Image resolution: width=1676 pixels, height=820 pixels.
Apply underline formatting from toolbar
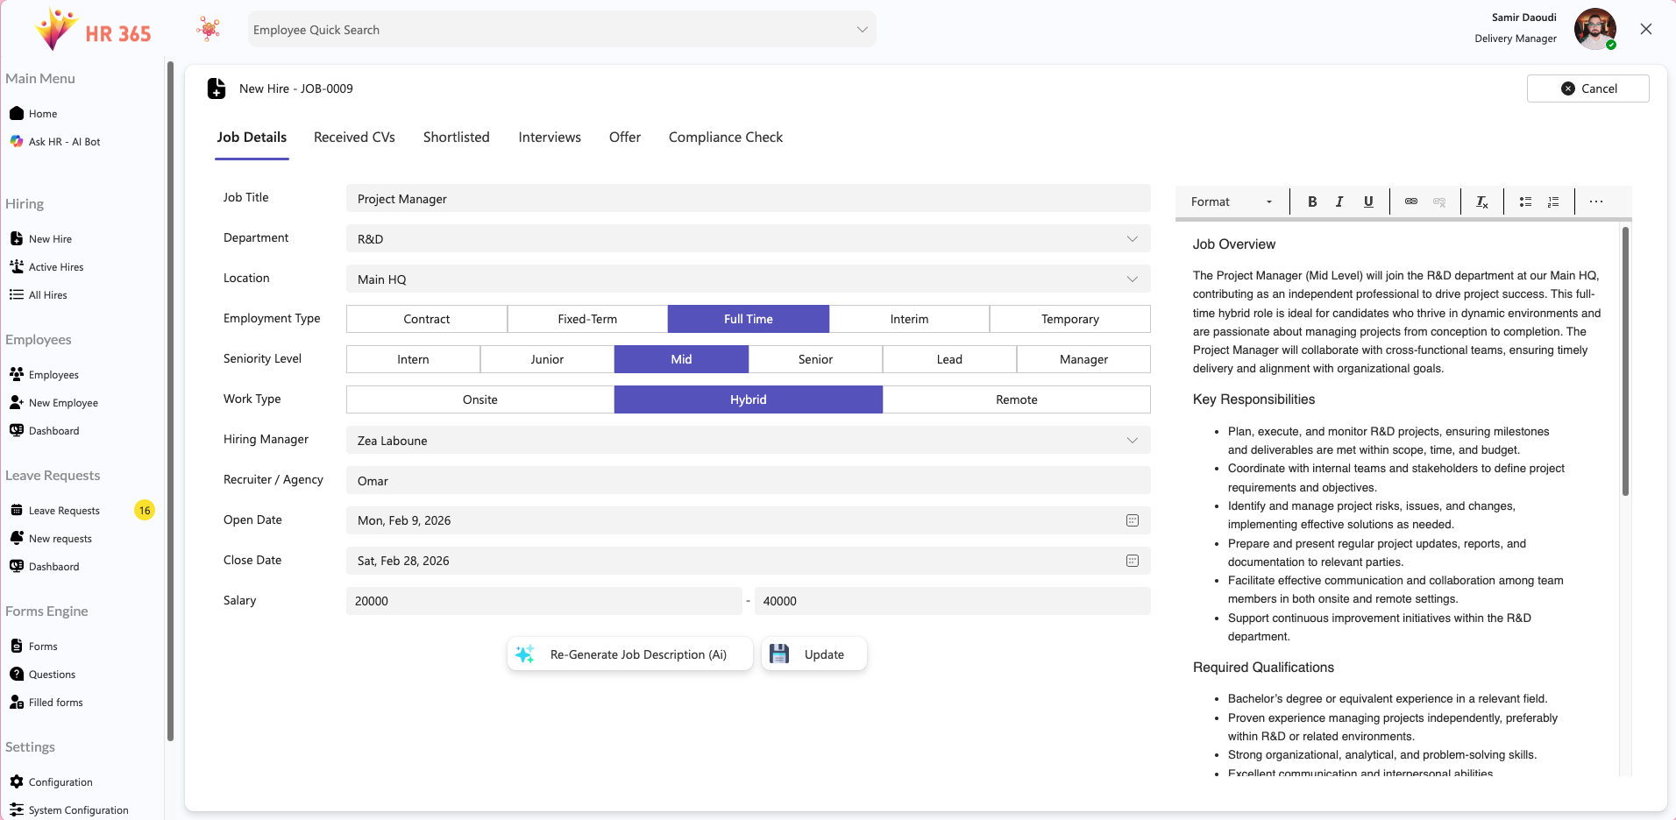[x=1367, y=201]
